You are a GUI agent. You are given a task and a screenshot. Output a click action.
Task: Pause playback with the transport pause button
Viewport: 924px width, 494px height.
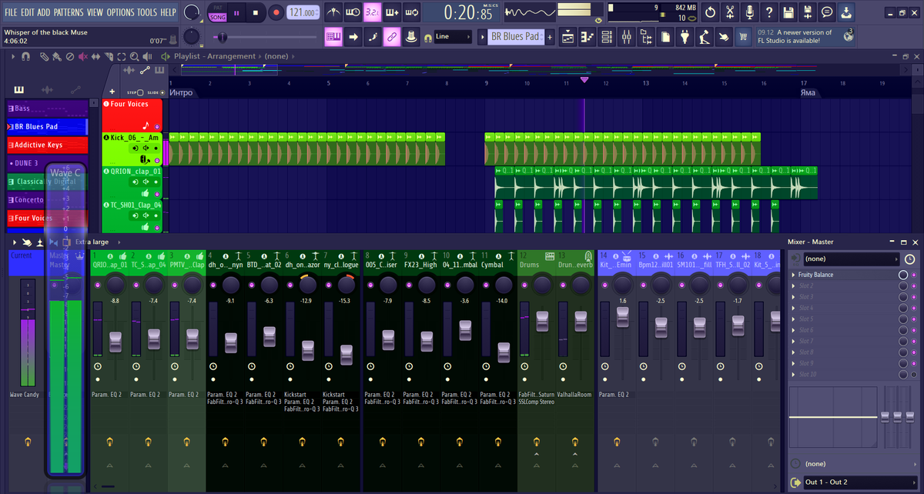pos(237,12)
